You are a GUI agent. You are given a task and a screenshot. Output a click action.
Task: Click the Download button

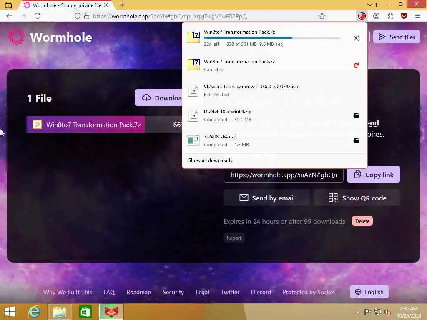pyautogui.click(x=158, y=97)
